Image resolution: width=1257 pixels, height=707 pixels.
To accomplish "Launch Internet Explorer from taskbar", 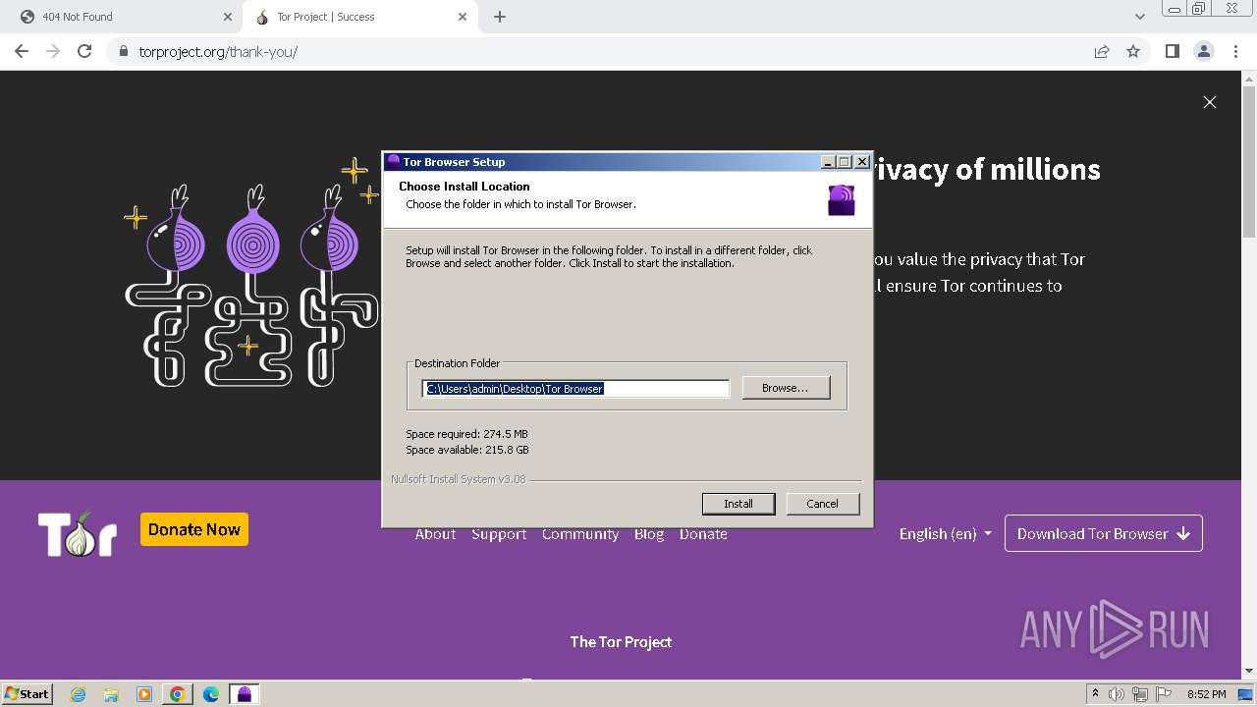I will click(x=79, y=694).
